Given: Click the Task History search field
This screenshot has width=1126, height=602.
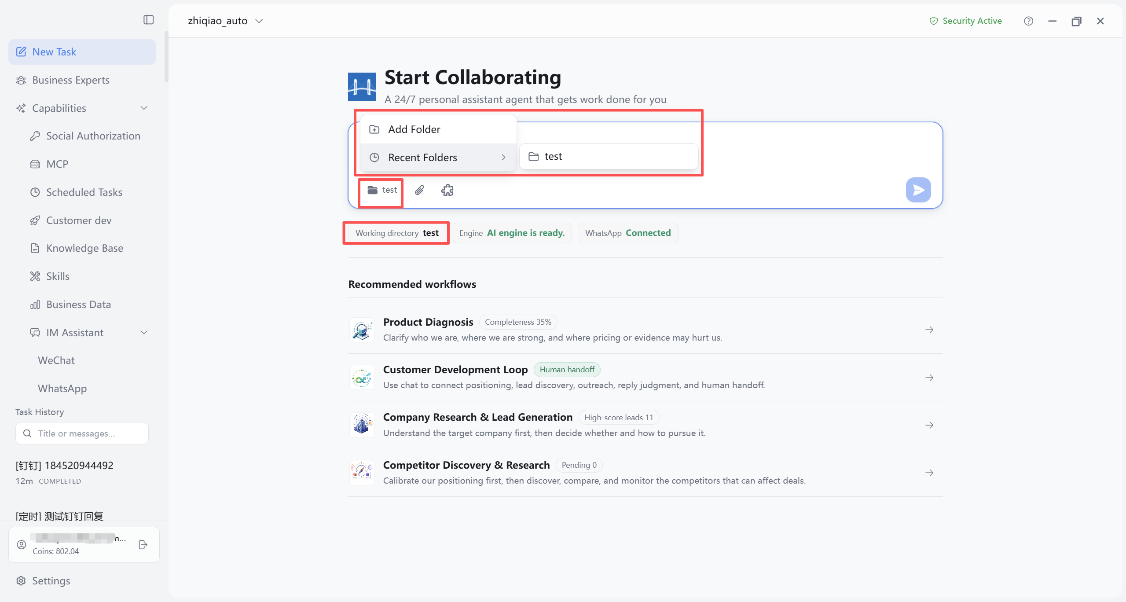Looking at the screenshot, I should pyautogui.click(x=82, y=433).
